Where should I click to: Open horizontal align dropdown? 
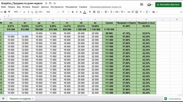point(107,12)
